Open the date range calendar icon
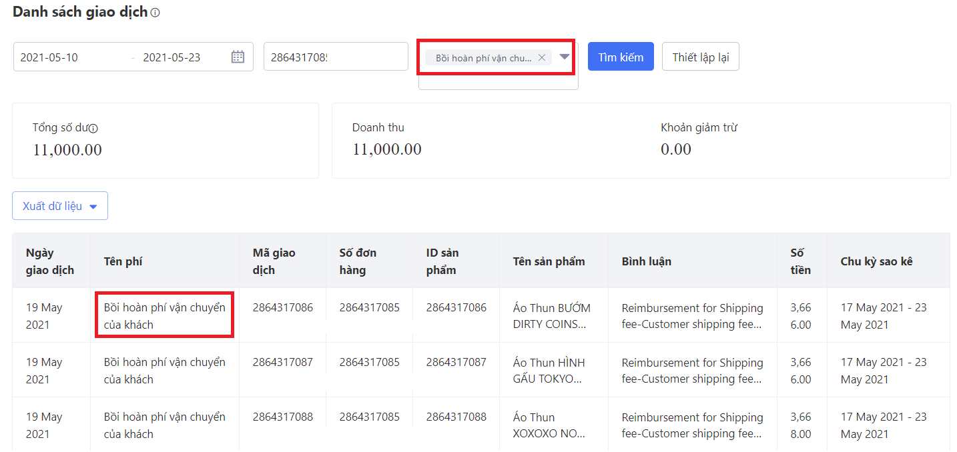Screen dimensions: 957x452 pos(238,57)
